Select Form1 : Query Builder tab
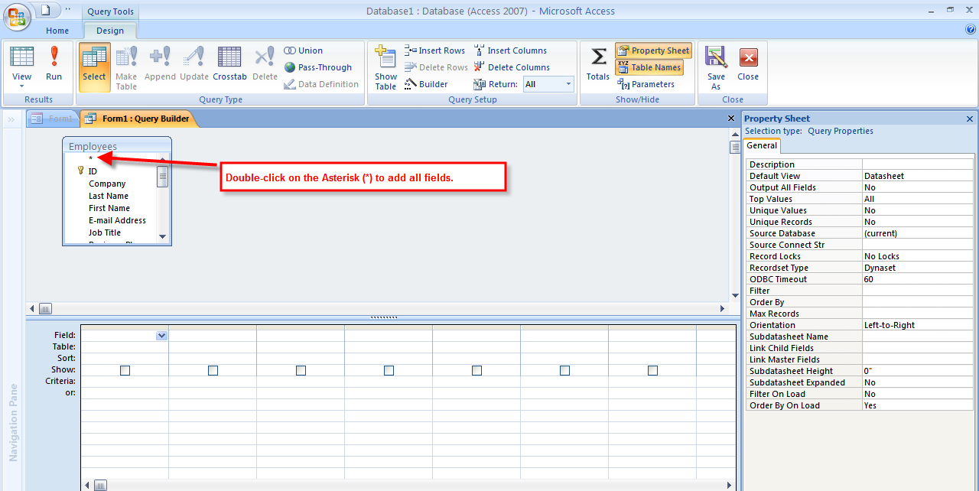This screenshot has width=979, height=491. [137, 119]
